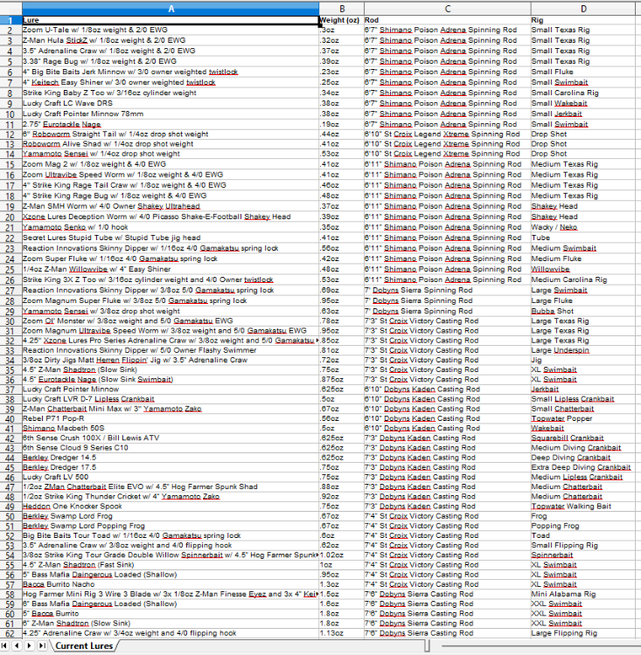This screenshot has width=641, height=655.
Task: Select Rod cell in Roboworm Alive Shad row
Action: pos(447,144)
